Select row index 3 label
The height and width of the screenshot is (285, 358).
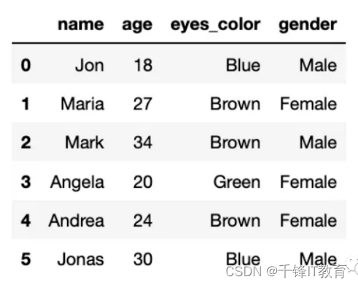(26, 182)
